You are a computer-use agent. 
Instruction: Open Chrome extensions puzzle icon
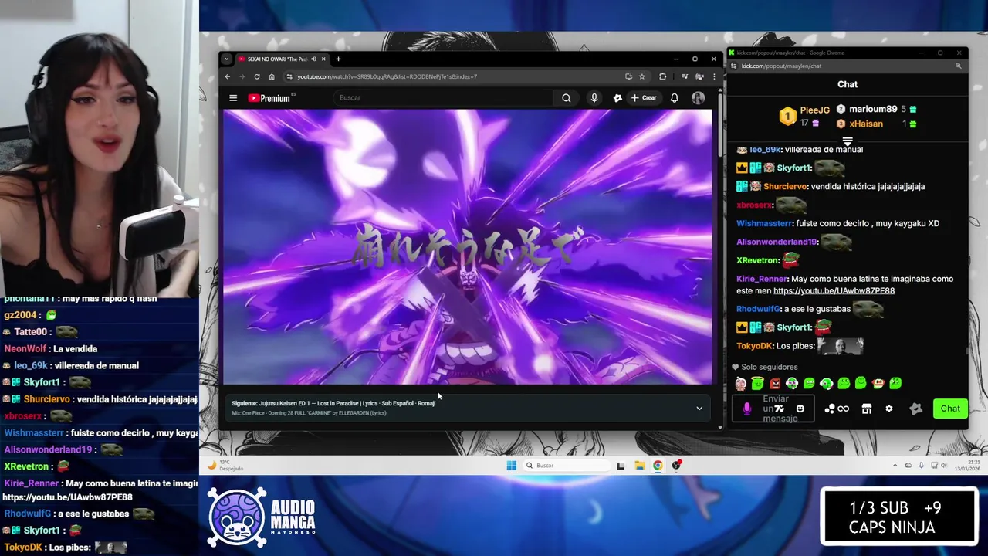662,76
